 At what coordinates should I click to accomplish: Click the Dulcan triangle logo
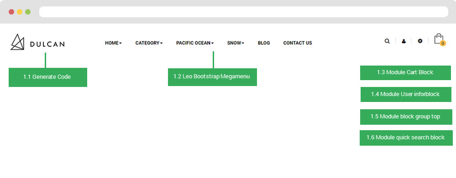pos(17,42)
